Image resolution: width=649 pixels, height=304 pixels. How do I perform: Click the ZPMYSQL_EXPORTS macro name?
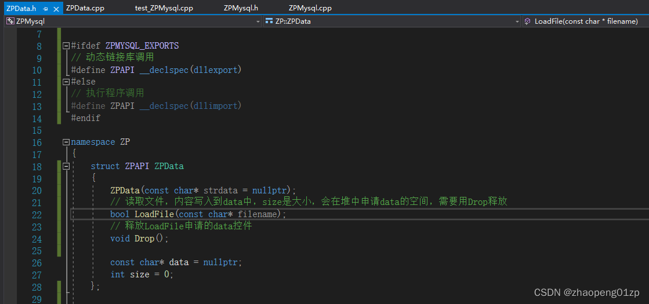coord(142,46)
